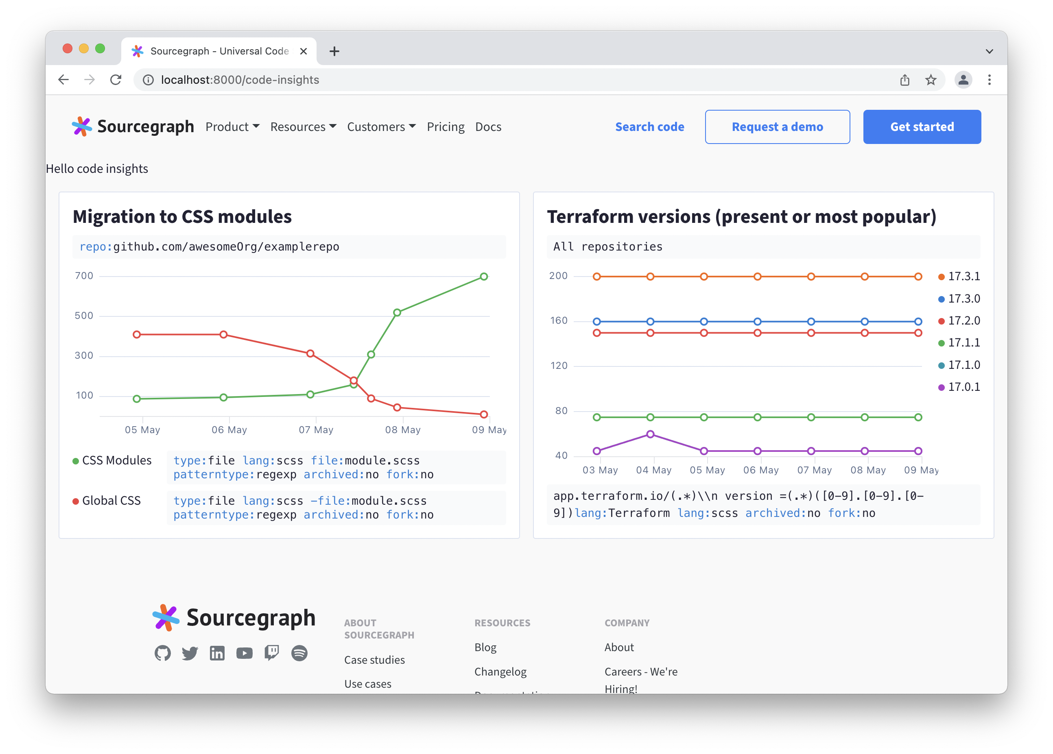Click the CSS Modules legend label

[117, 460]
